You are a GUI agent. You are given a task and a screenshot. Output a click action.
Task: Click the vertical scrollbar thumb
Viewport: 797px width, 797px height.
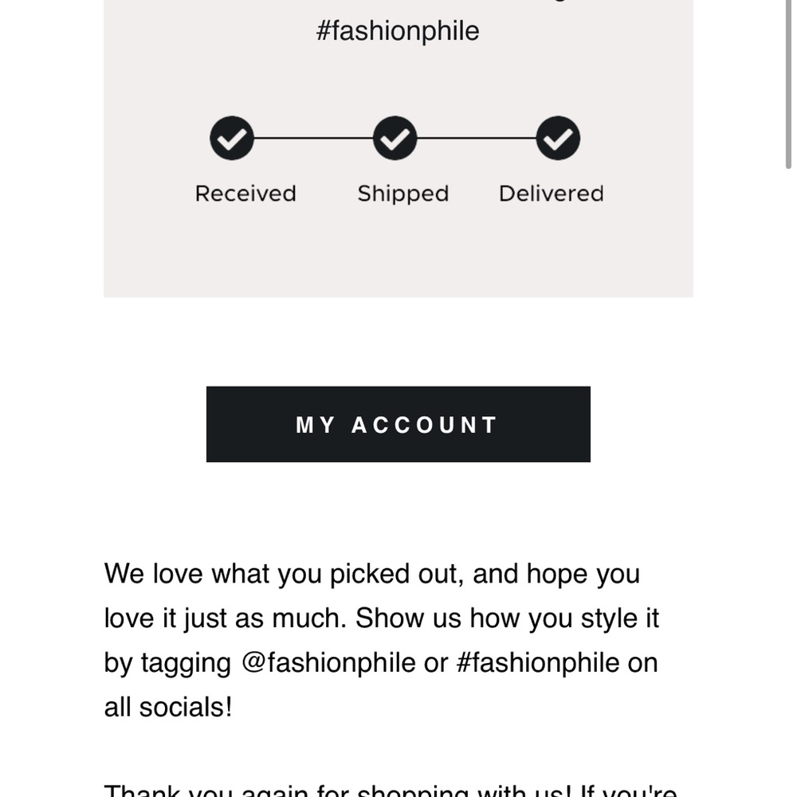coord(788,84)
